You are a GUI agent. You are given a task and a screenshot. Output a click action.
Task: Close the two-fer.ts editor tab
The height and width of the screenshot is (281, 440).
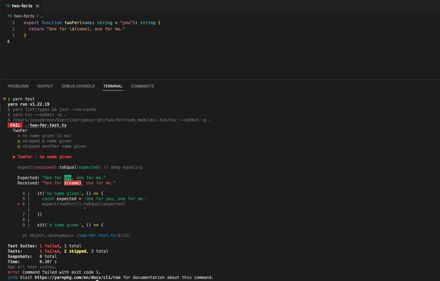(x=37, y=6)
